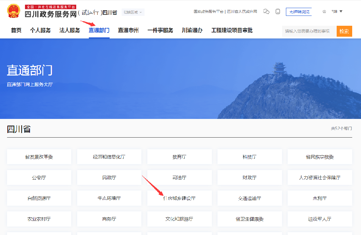Open the 人力资源社会保障厅 department card
Screen dimensions: 361x235
pos(319,177)
